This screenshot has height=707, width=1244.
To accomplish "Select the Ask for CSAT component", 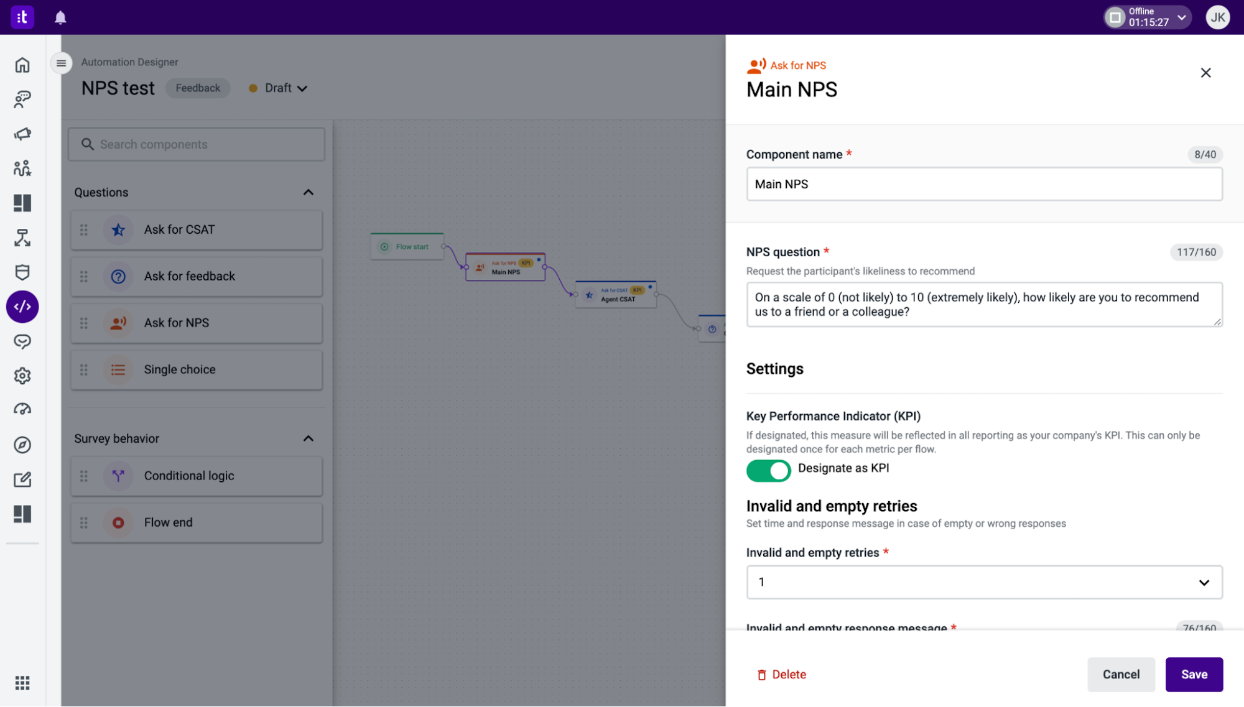I will tap(197, 230).
